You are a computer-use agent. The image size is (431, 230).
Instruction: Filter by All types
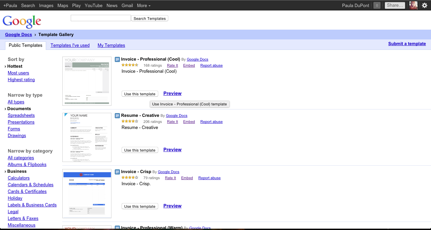tap(16, 102)
